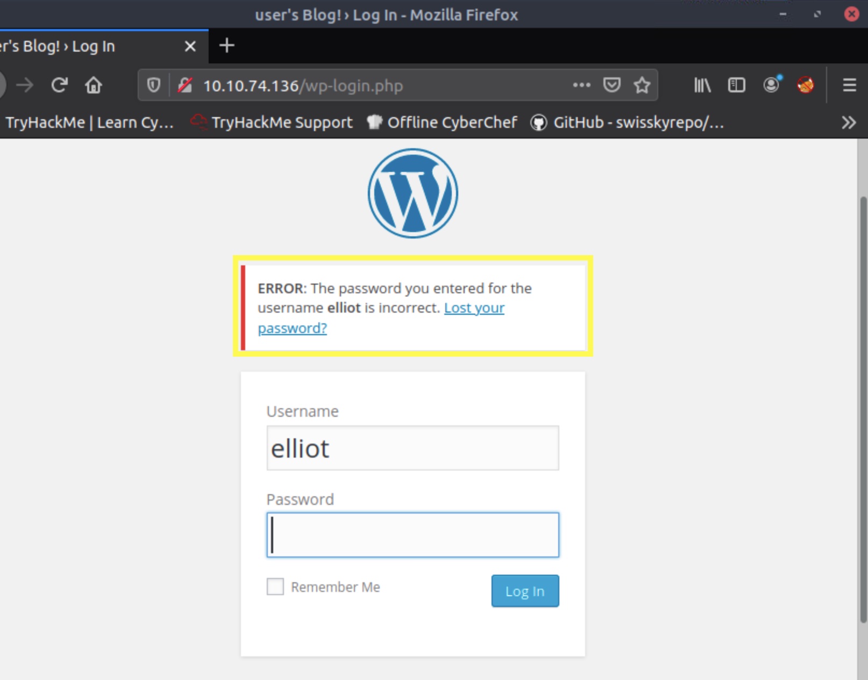This screenshot has width=868, height=680.
Task: Open the Firefox account icon
Action: tap(772, 84)
